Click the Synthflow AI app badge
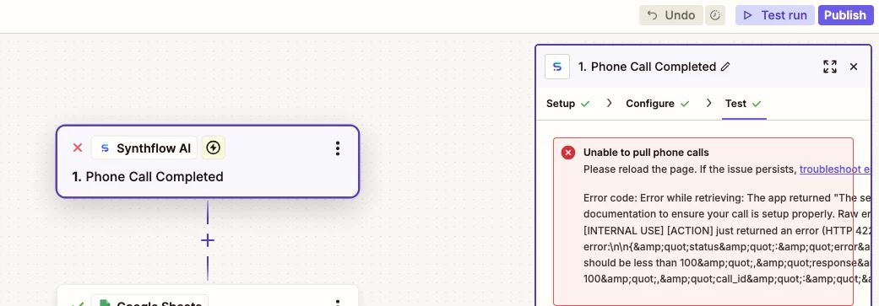Image resolution: width=879 pixels, height=306 pixels. pyautogui.click(x=144, y=148)
